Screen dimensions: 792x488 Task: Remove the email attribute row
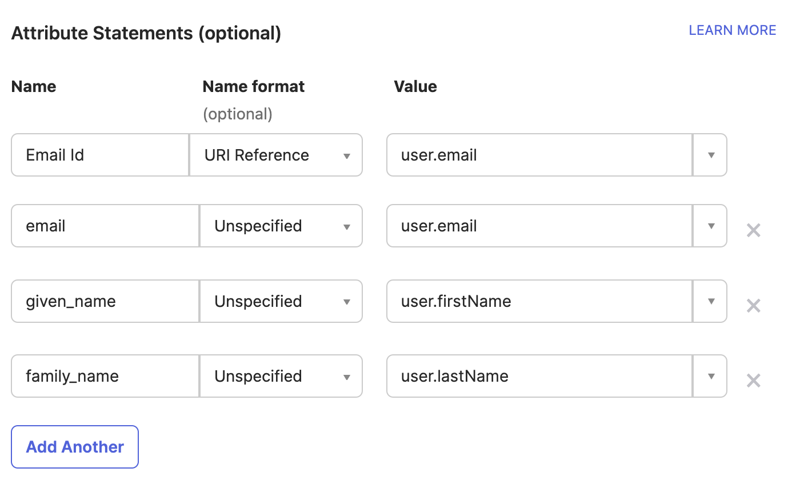click(754, 230)
